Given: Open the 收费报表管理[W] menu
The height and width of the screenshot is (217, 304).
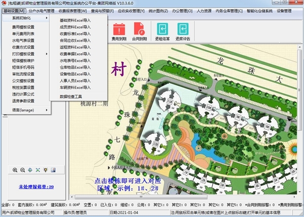Looking at the screenshot, I should click(x=72, y=11).
